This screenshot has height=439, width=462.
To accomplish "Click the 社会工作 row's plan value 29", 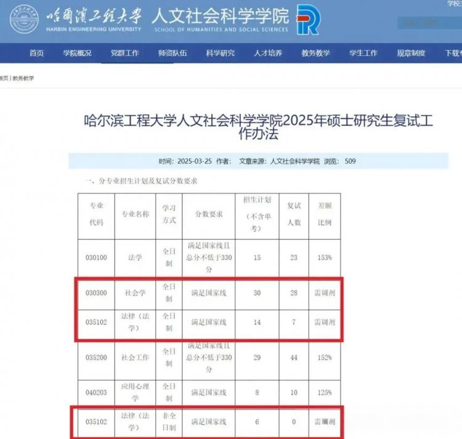I will click(257, 358).
